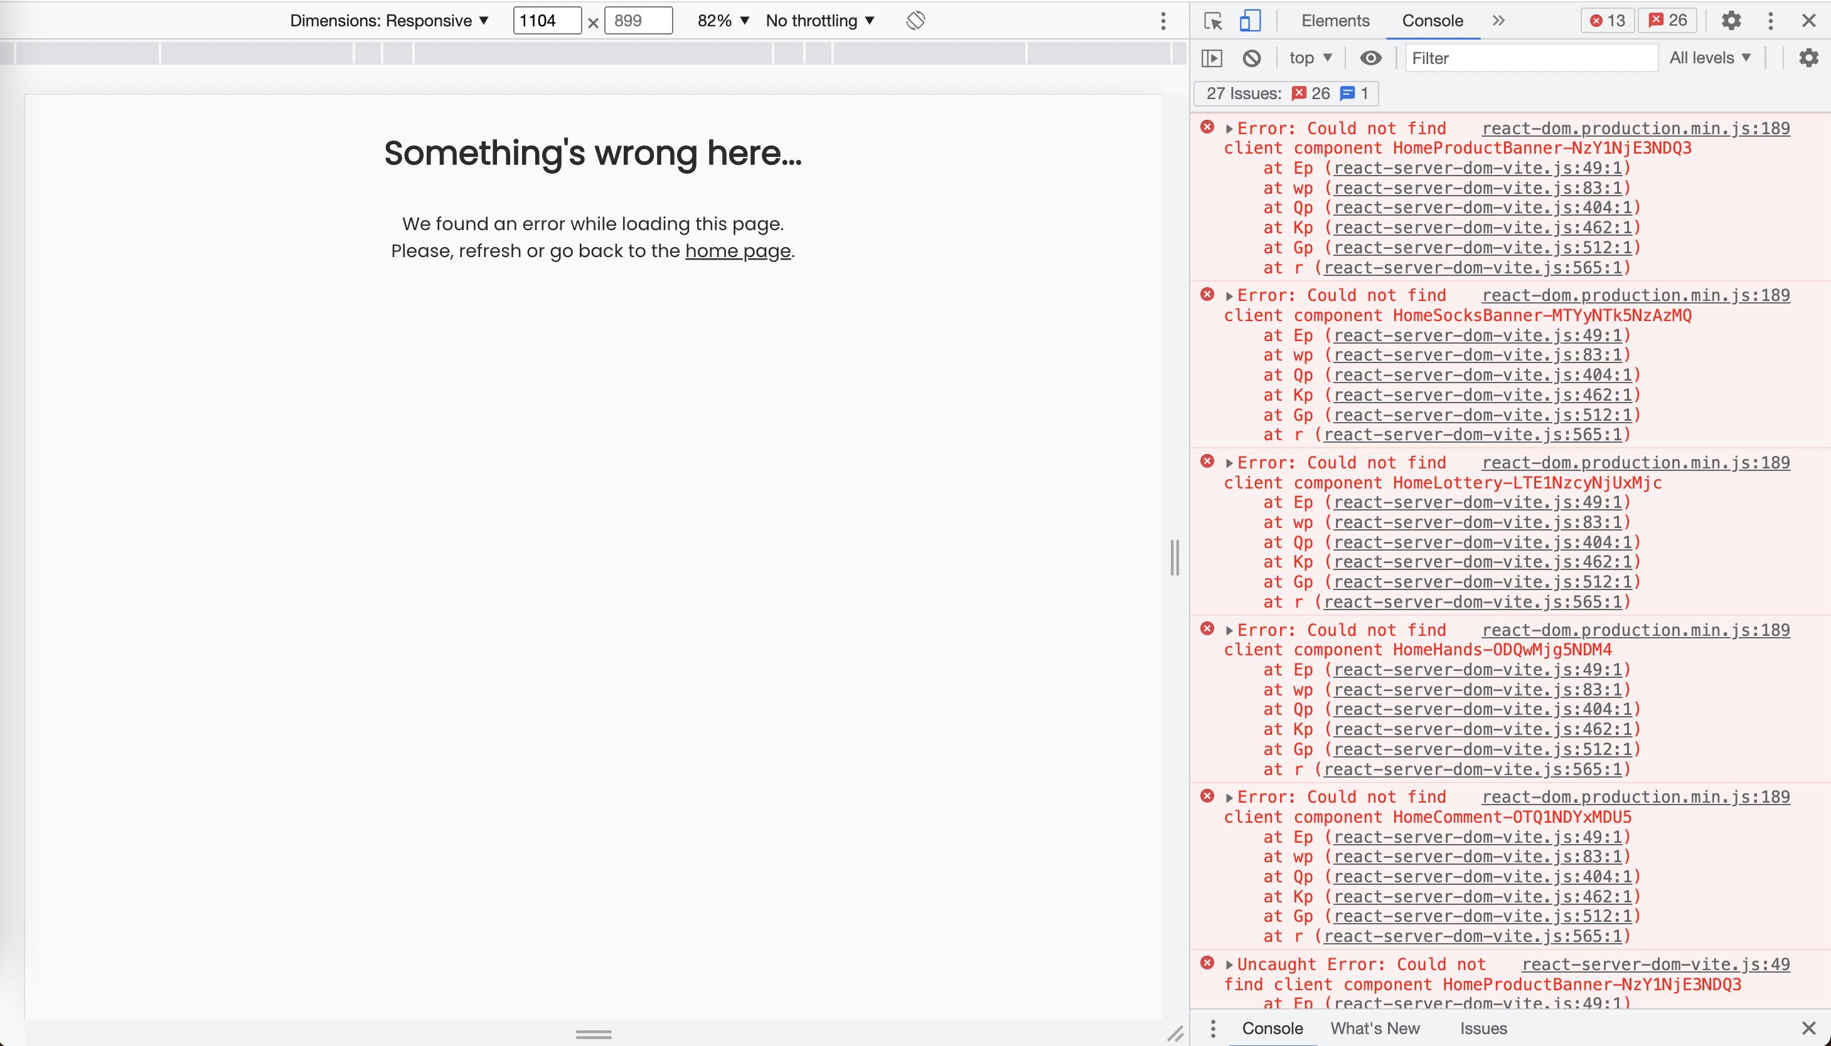Open the All levels log filter
The height and width of the screenshot is (1046, 1831).
pyautogui.click(x=1709, y=58)
